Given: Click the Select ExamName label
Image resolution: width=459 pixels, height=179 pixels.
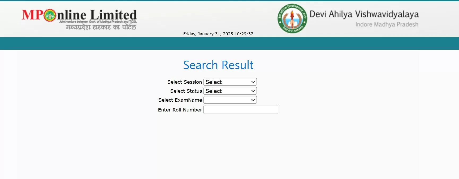Looking at the screenshot, I should coord(180,100).
